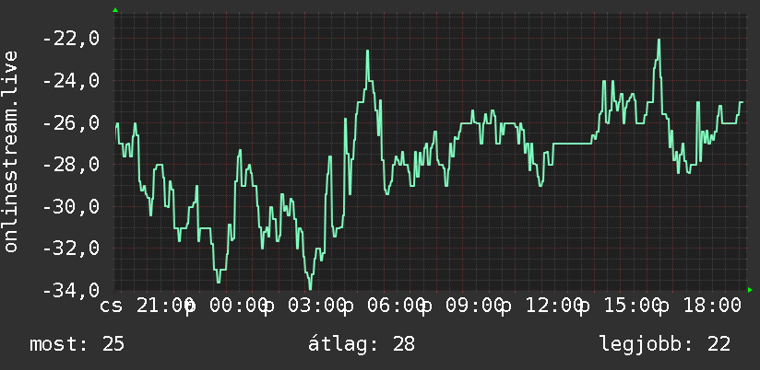
Task: Click the -24,0 y-axis label
Action: pos(71,80)
